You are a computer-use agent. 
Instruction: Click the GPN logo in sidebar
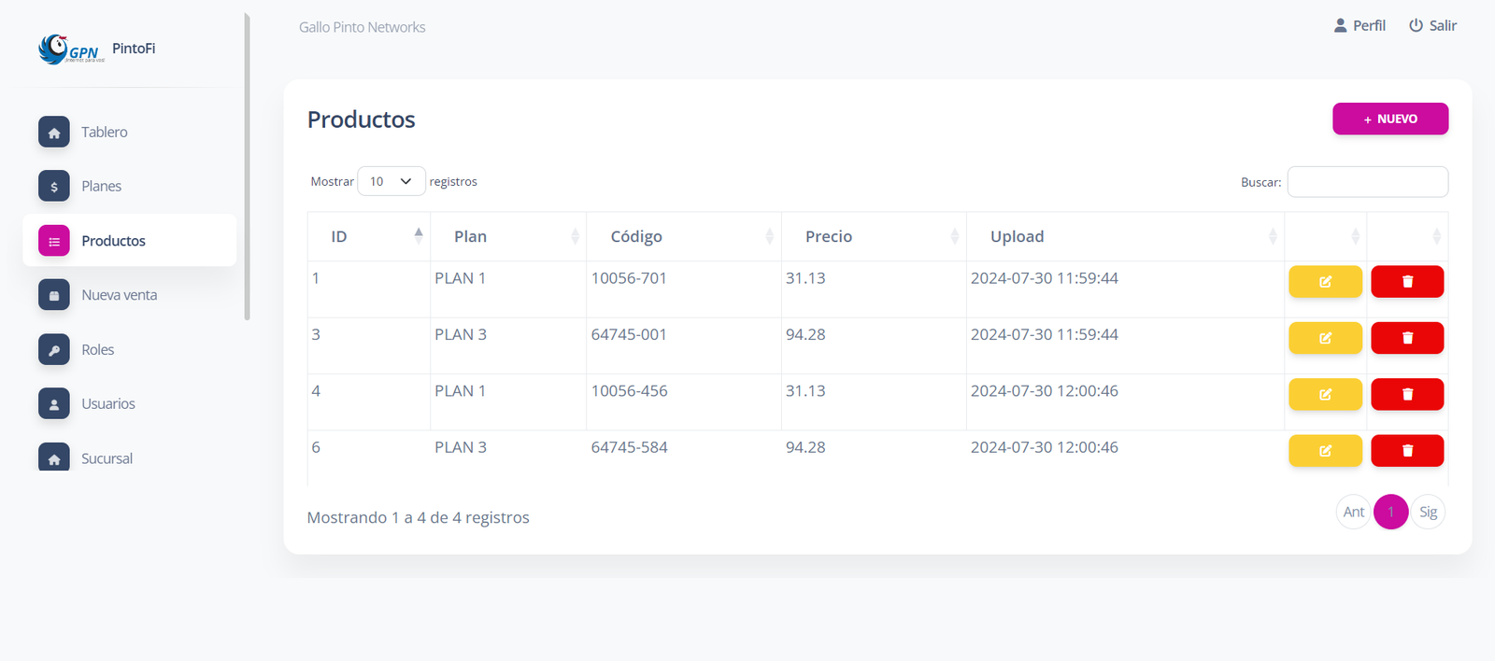71,49
